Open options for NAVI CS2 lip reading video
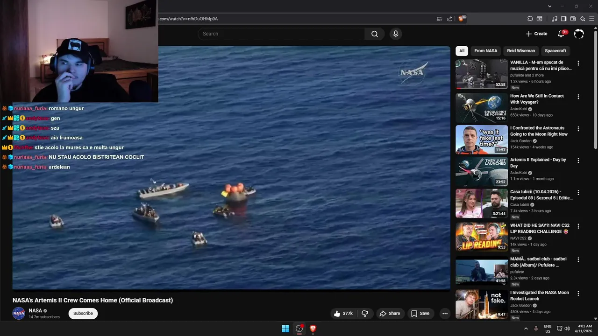Screen dimensions: 598x336 point(578,226)
